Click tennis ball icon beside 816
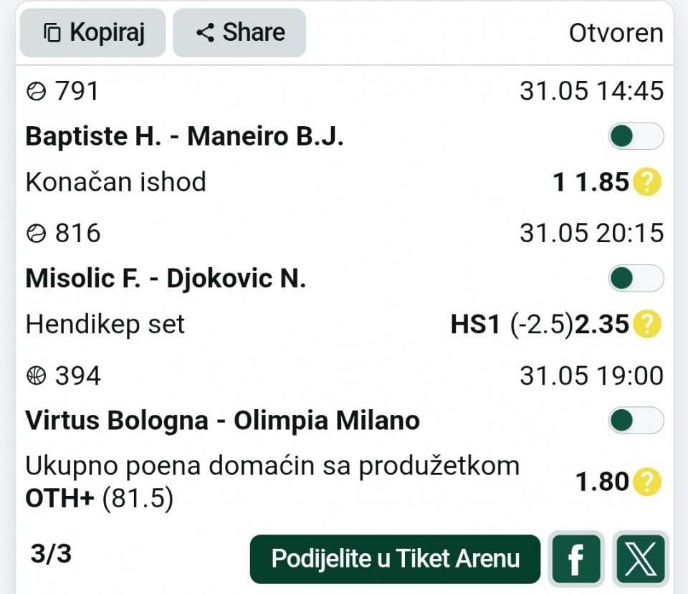688x594 pixels. (36, 233)
